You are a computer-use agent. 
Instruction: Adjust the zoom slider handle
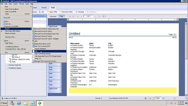(x=175, y=98)
